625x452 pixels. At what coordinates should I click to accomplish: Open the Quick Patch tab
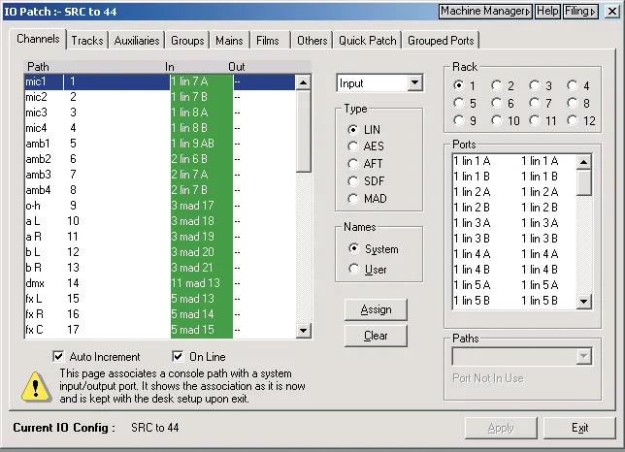tap(368, 40)
